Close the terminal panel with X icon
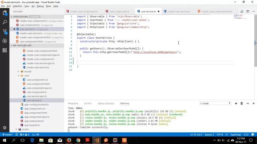 click(x=253, y=103)
